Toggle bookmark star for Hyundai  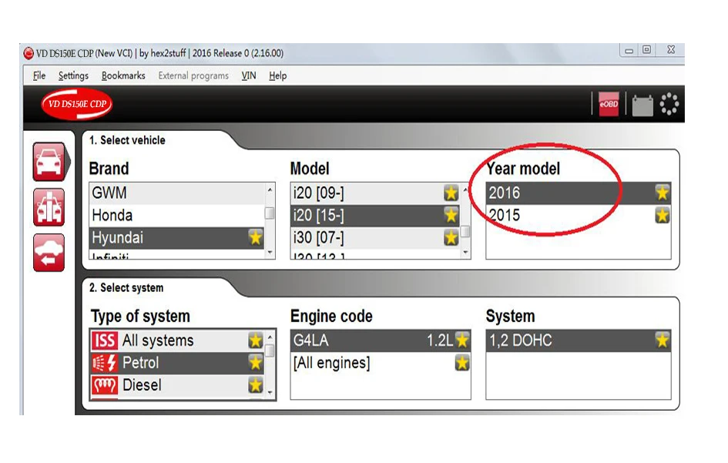[x=255, y=237]
